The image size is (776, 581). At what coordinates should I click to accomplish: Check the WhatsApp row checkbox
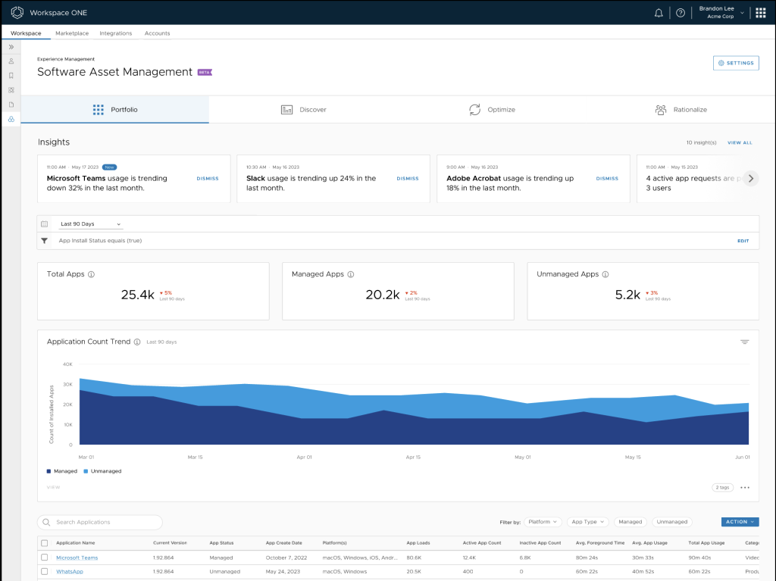tap(45, 571)
